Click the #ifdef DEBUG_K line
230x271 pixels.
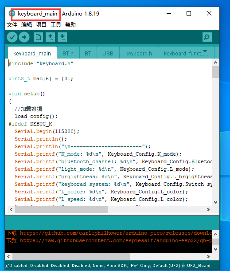click(x=31, y=124)
